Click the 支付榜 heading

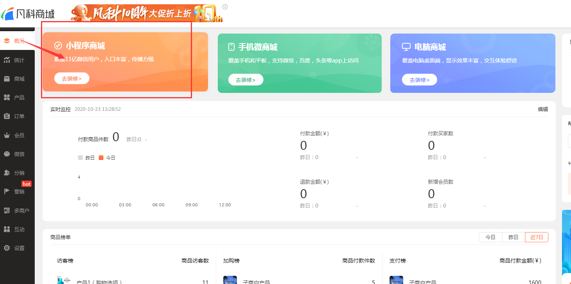pyautogui.click(x=397, y=261)
